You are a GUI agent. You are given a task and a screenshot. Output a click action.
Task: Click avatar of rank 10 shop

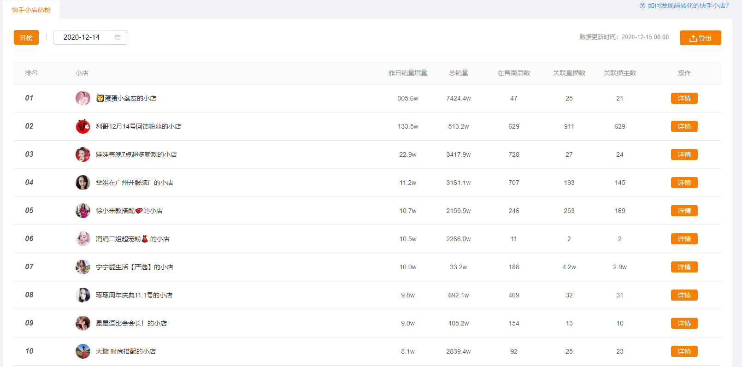[x=83, y=351]
